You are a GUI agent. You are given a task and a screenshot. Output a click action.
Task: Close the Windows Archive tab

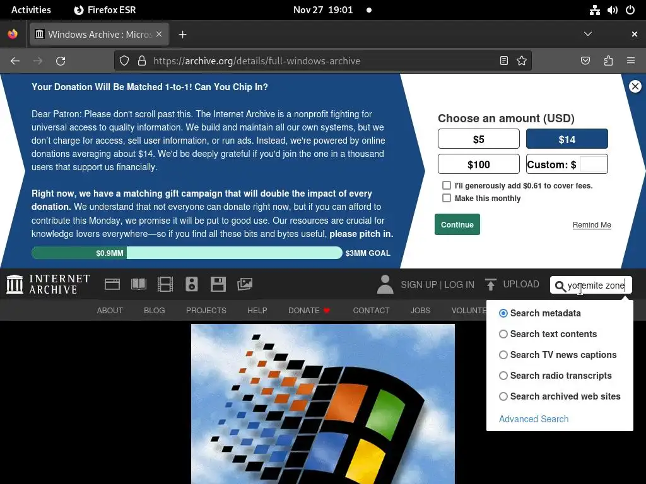(x=159, y=34)
